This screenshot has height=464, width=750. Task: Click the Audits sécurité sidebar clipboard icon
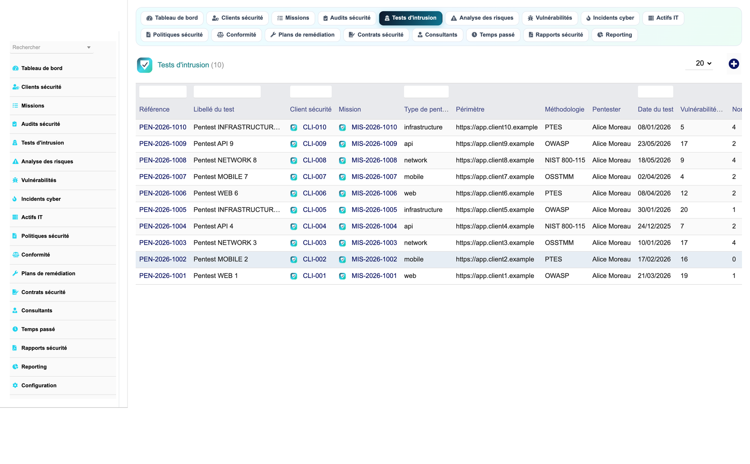point(15,124)
